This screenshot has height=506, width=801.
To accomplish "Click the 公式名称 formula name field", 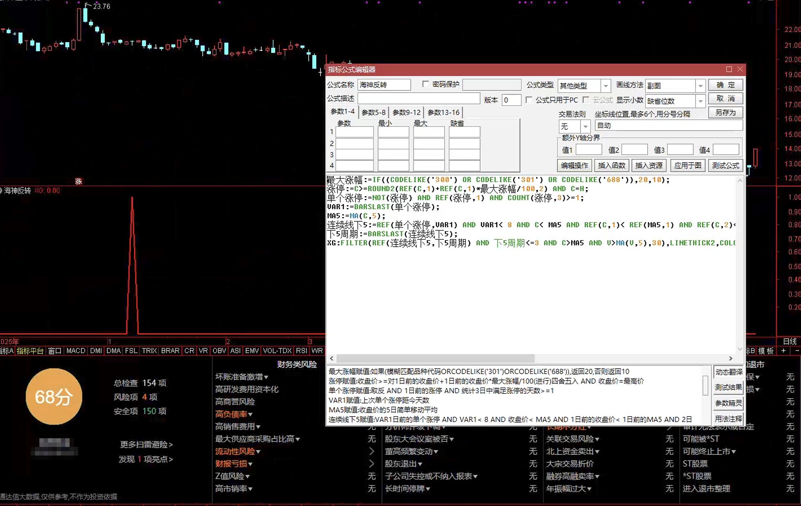I will [384, 85].
